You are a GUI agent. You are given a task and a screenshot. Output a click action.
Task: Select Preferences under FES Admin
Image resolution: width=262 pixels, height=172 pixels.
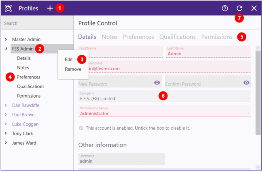coord(28,77)
